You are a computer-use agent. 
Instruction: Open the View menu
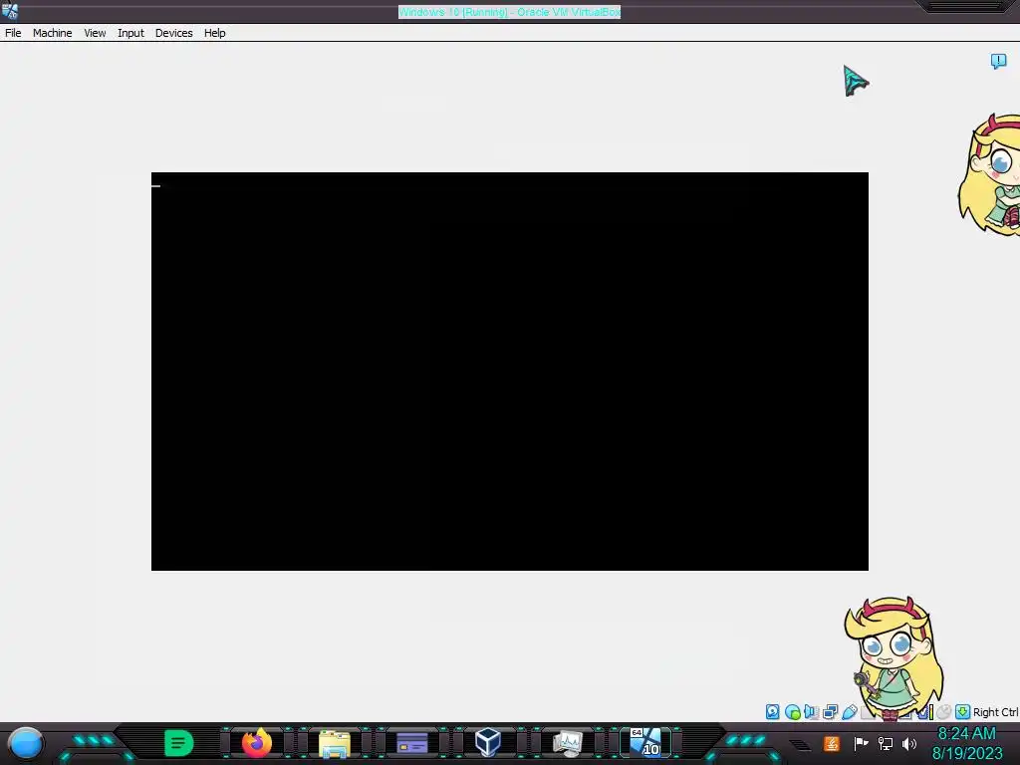pos(95,33)
